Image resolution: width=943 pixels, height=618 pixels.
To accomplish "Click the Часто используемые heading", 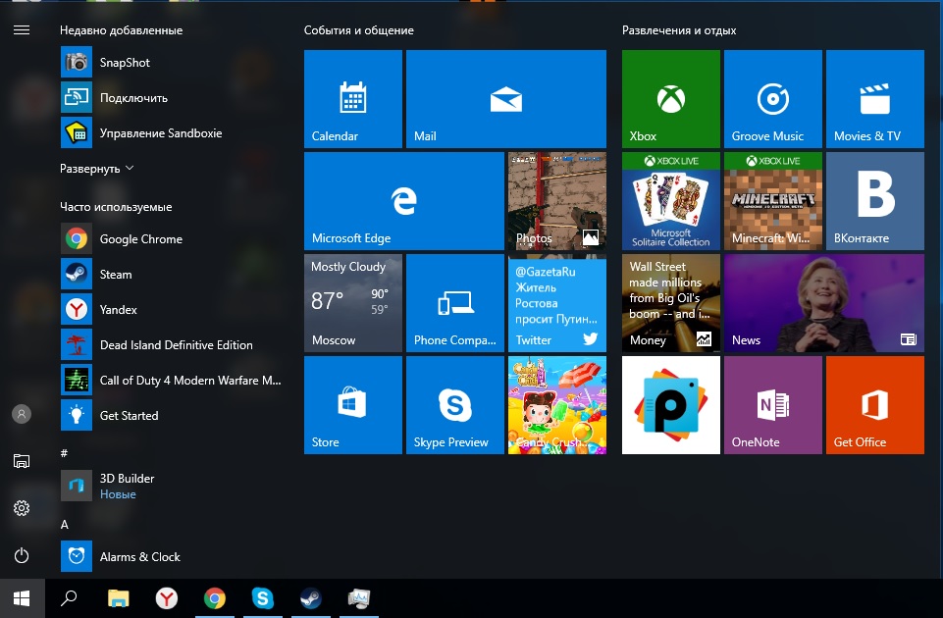I will 116,207.
